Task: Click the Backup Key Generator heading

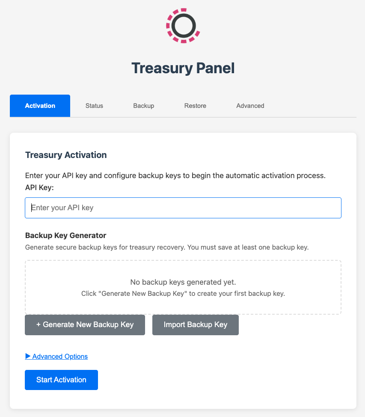Action: coord(65,235)
